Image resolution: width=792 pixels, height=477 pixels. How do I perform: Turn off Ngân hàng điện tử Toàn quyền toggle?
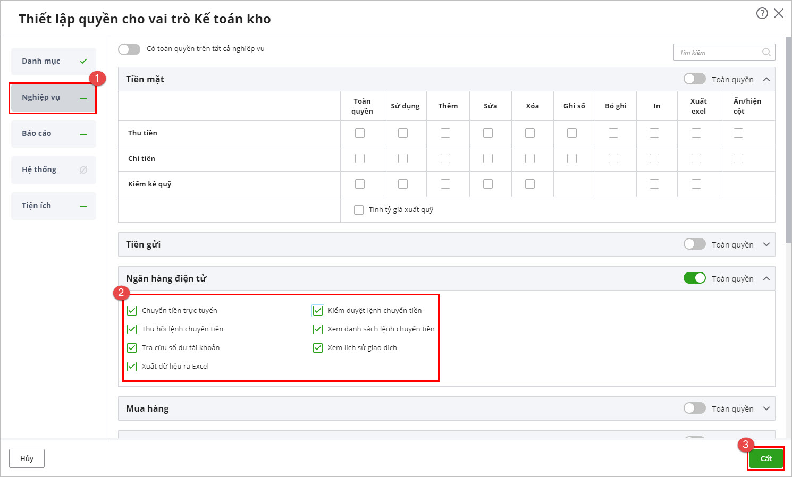[x=694, y=278]
